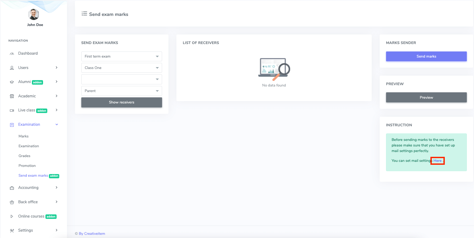The height and width of the screenshot is (238, 474).
Task: Expand the Users submenu arrow
Action: [x=57, y=68]
